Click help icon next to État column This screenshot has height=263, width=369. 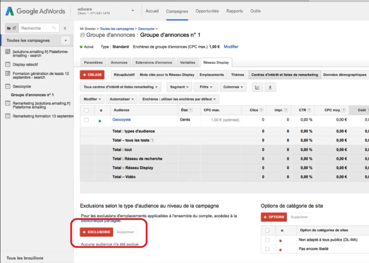[x=191, y=110]
